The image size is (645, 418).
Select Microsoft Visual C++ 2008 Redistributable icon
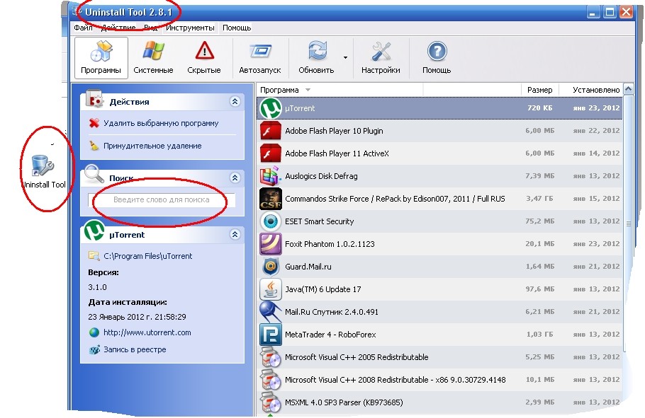tap(271, 380)
